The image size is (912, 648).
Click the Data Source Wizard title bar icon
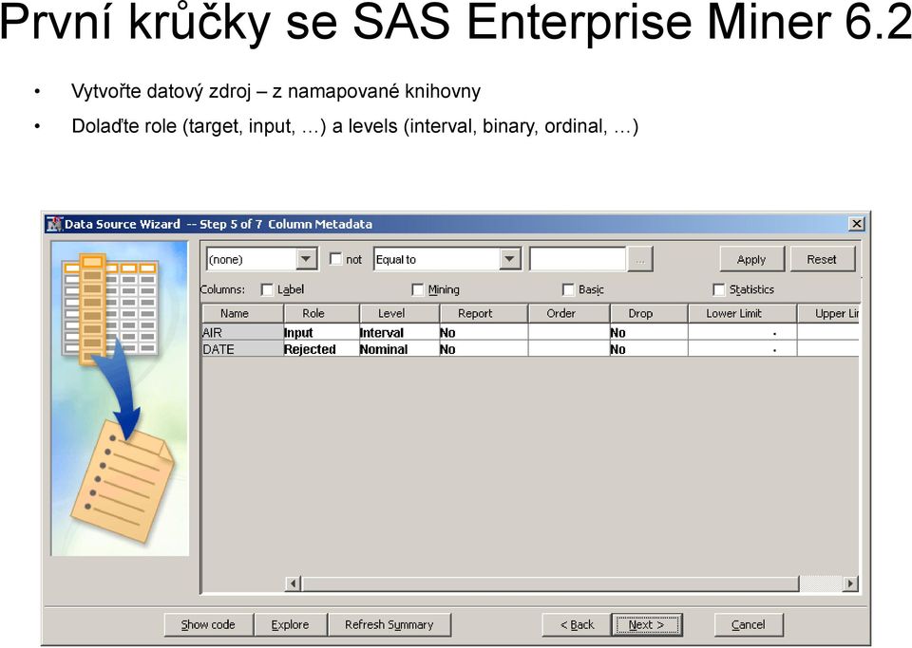(x=55, y=224)
